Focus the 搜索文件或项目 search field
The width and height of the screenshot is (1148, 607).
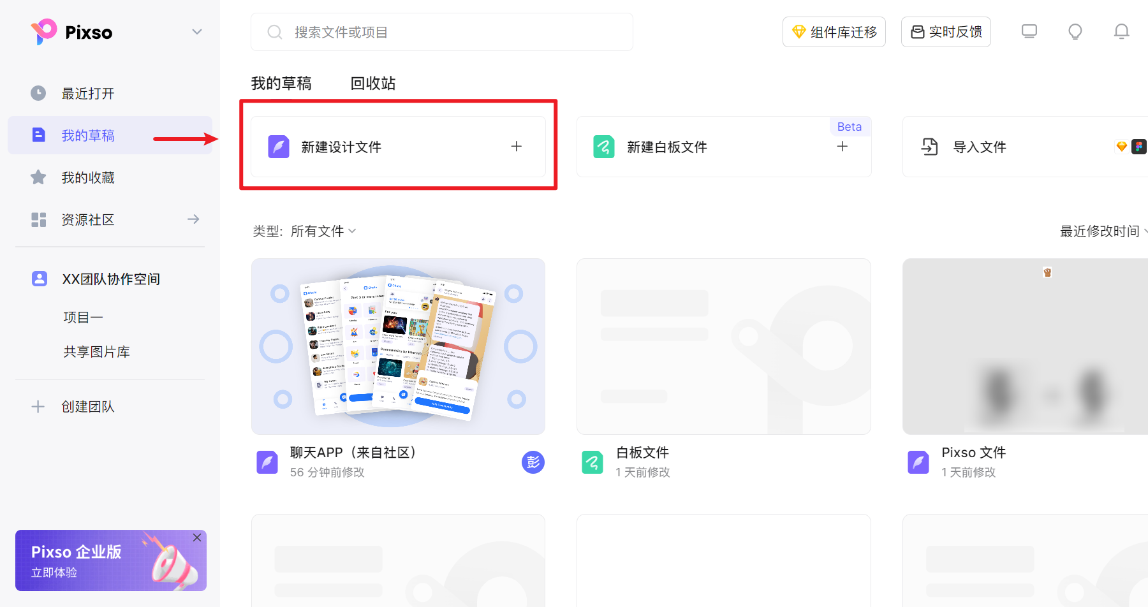[442, 32]
